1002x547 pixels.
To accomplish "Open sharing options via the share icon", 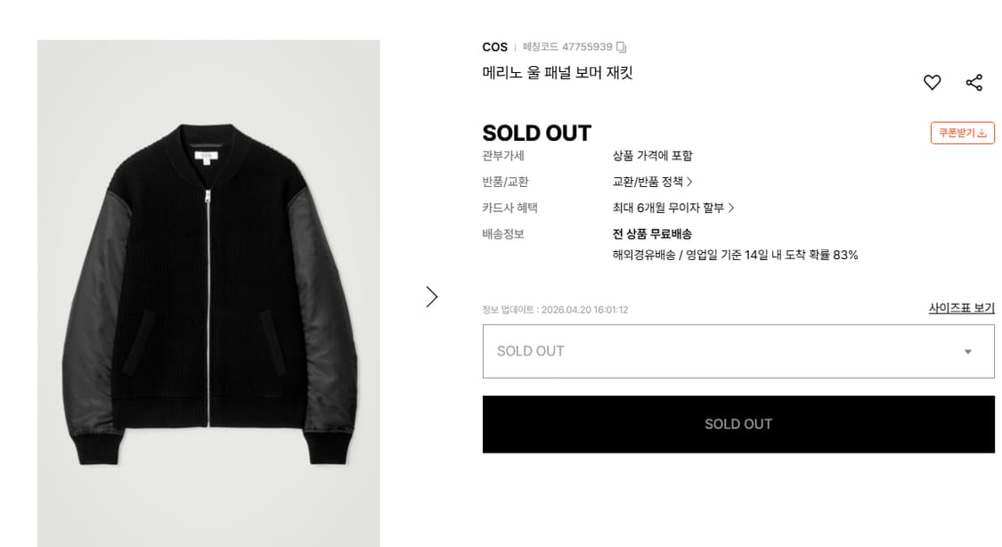I will pyautogui.click(x=974, y=82).
